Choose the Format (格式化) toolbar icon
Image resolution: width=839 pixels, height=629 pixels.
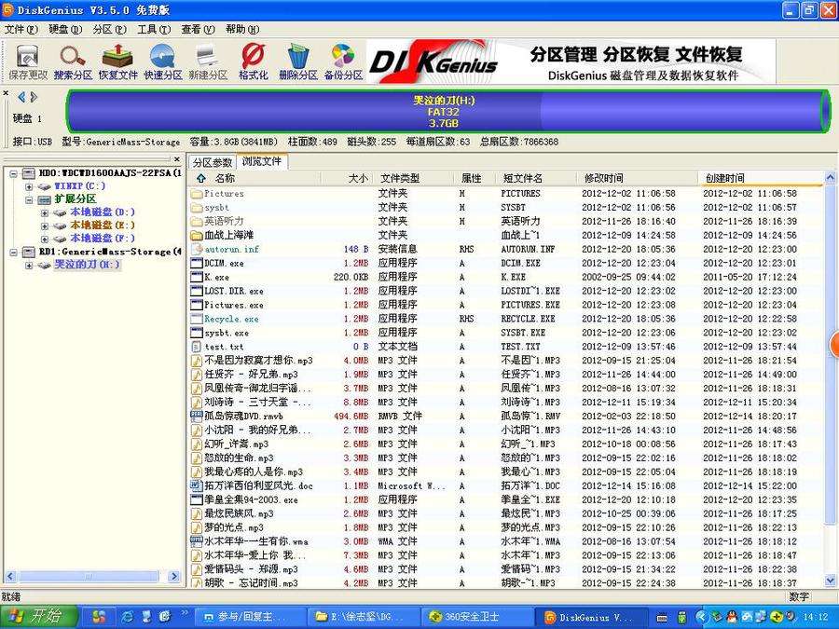(x=253, y=62)
